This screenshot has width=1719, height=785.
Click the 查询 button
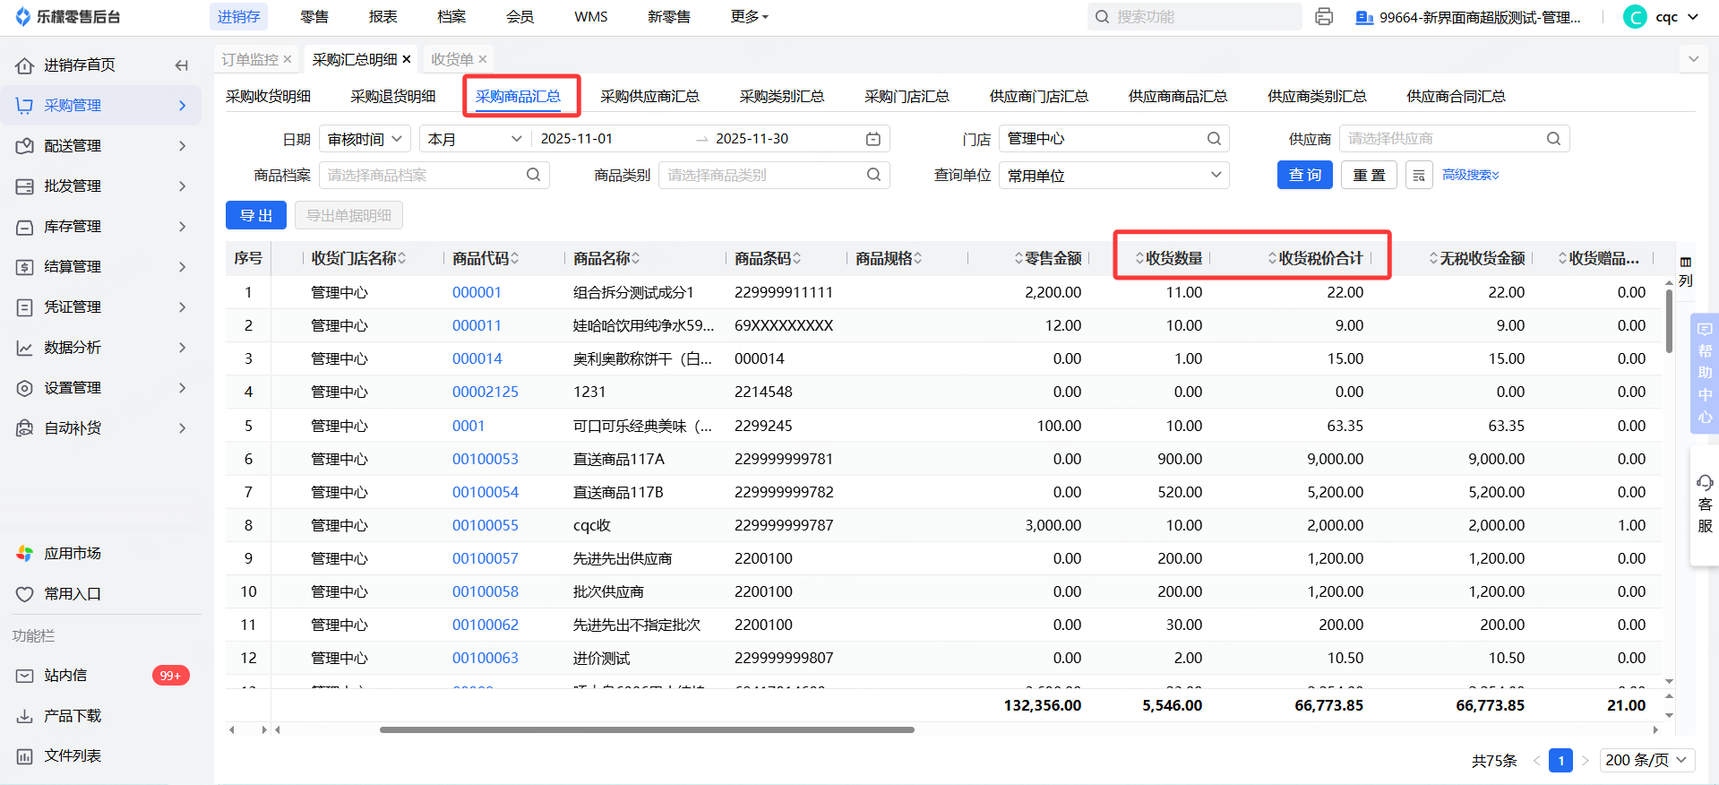(1304, 176)
